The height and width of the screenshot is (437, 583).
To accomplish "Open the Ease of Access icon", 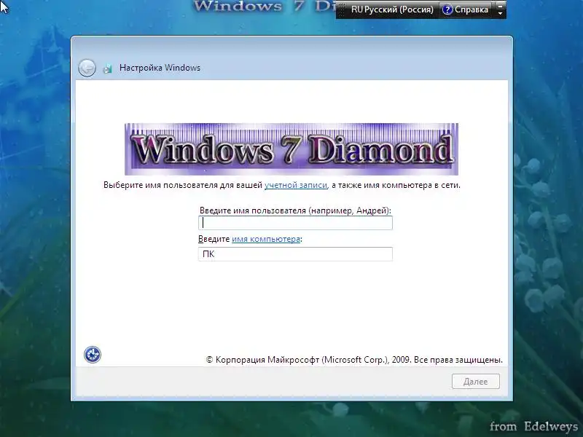I will [x=93, y=355].
